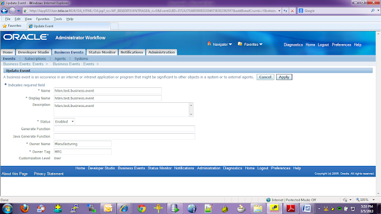
Task: Open the database play taskbar icon
Action: [174, 209]
